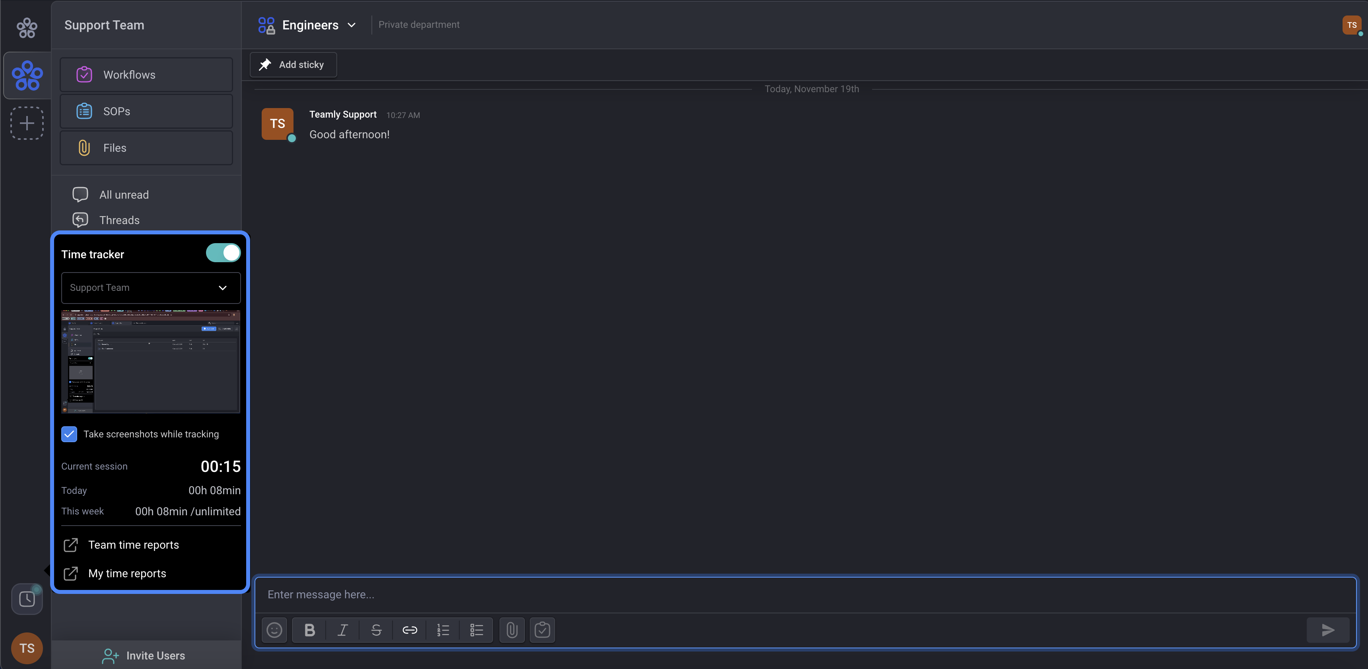1368x669 pixels.
Task: Toggle bold formatting in message editor
Action: pyautogui.click(x=310, y=630)
